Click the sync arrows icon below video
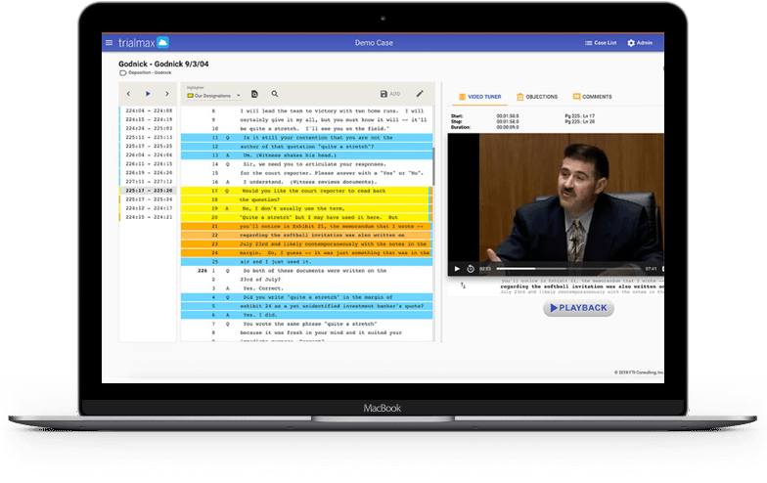Viewport: 767px width, 483px height. 463,285
